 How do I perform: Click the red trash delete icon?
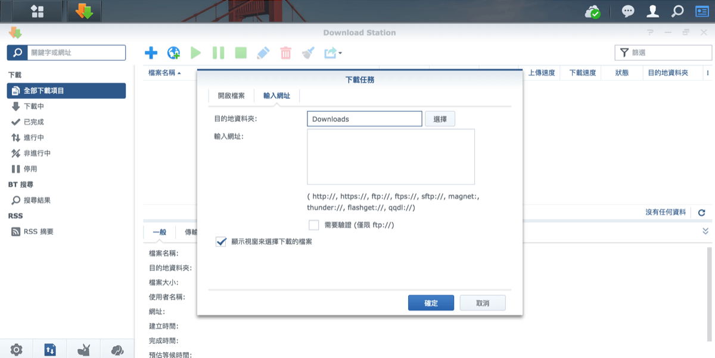click(285, 53)
